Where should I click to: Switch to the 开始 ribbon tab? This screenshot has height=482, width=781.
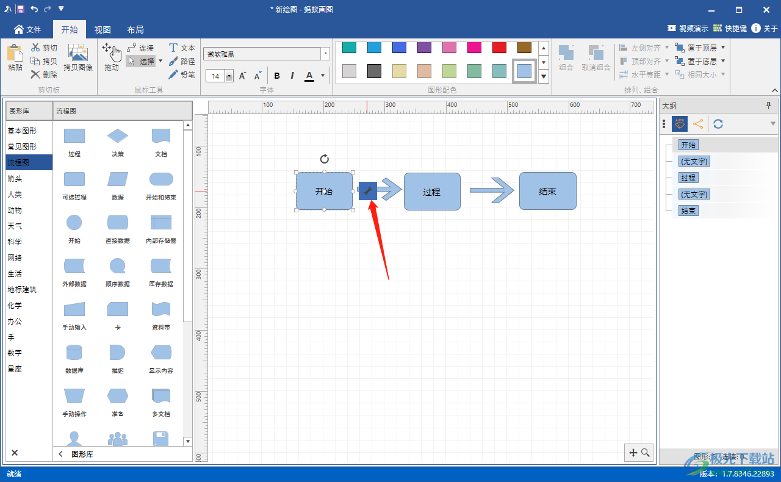tap(70, 29)
